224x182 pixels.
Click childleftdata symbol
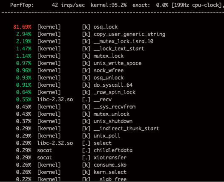tap(113, 150)
